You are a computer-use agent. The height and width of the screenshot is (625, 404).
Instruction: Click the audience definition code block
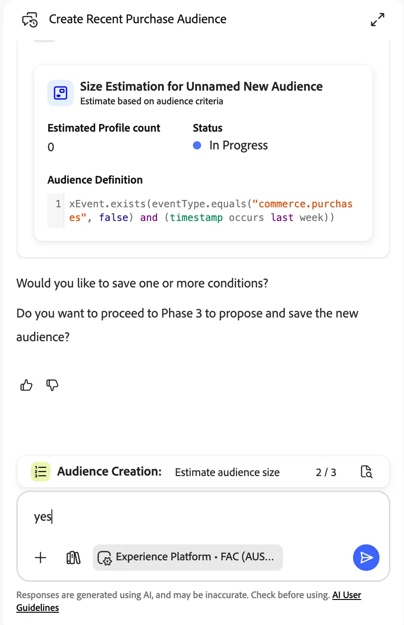203,210
